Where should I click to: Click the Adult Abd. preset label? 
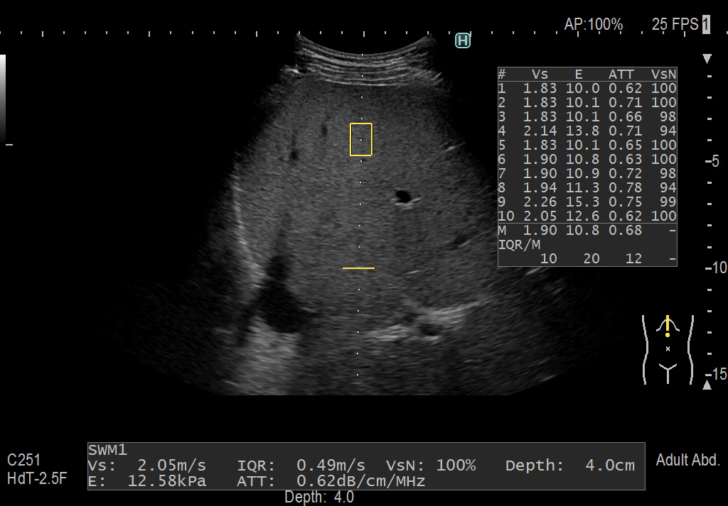coord(687,460)
